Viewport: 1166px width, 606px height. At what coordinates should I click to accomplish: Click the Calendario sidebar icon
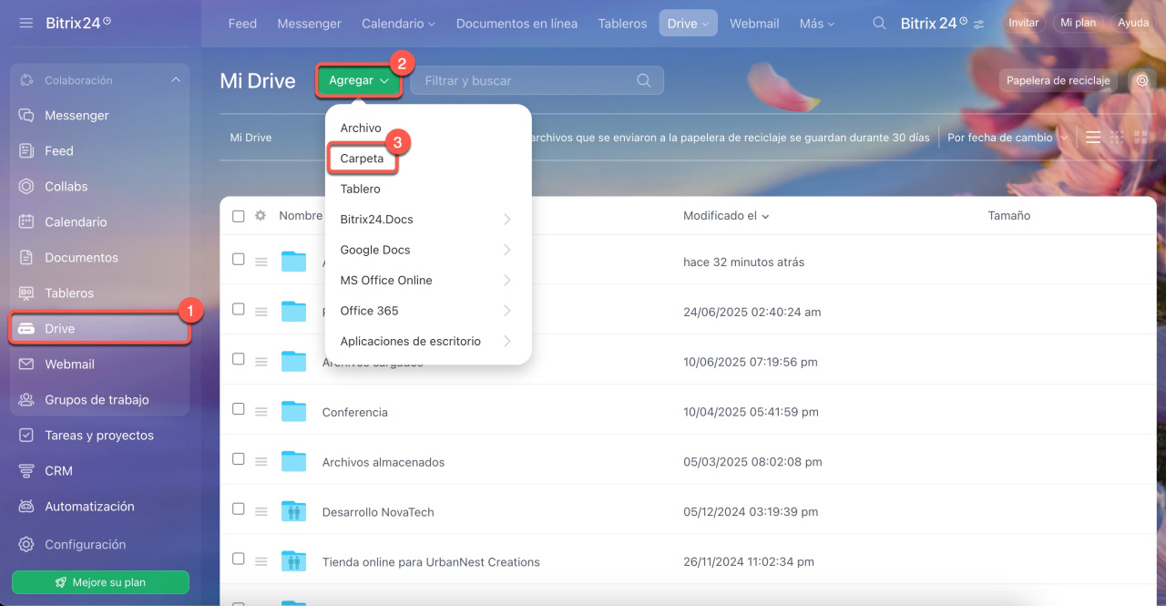click(26, 222)
